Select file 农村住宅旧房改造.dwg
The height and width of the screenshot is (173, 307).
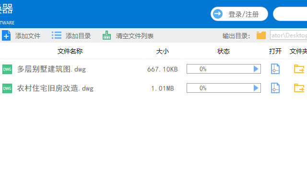55,88
